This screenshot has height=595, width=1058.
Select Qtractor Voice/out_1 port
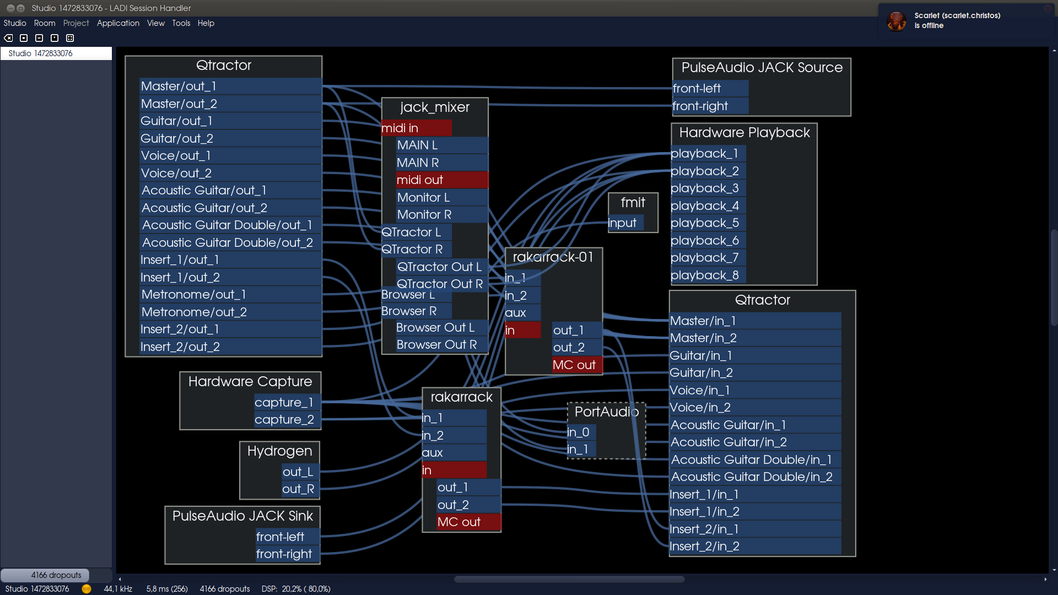(x=230, y=155)
